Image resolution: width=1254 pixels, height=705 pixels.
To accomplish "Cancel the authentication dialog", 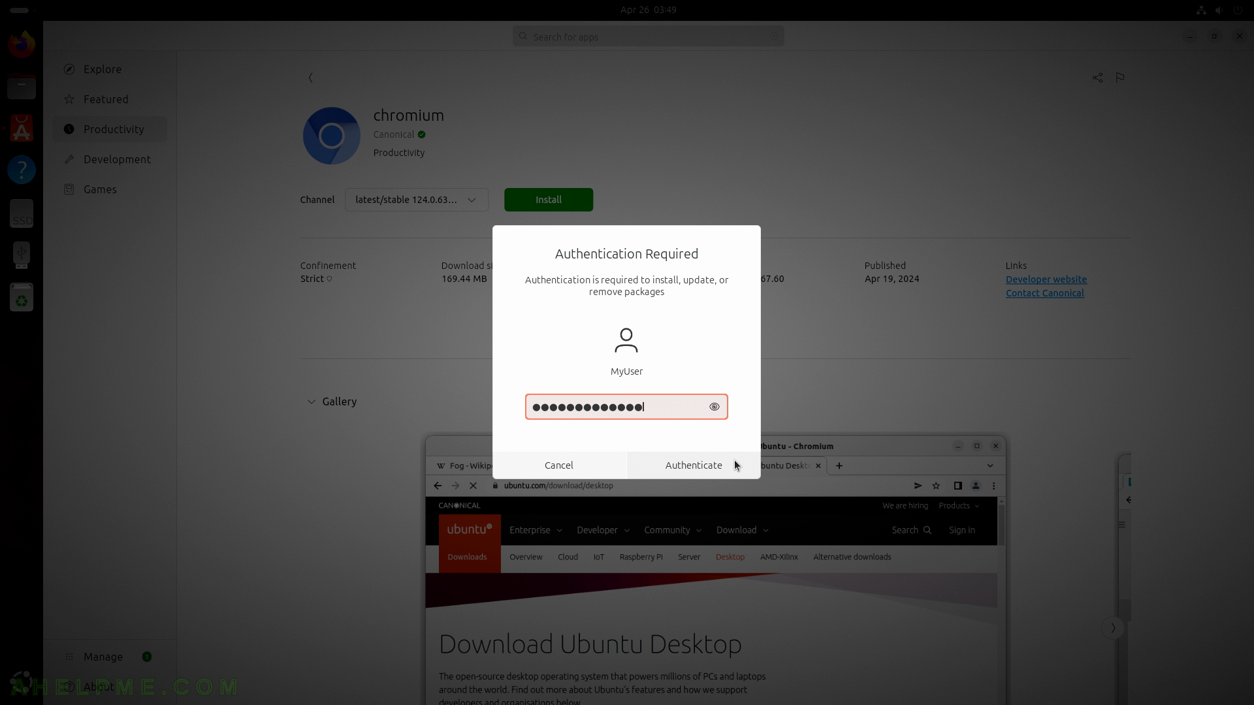I will click(x=559, y=465).
